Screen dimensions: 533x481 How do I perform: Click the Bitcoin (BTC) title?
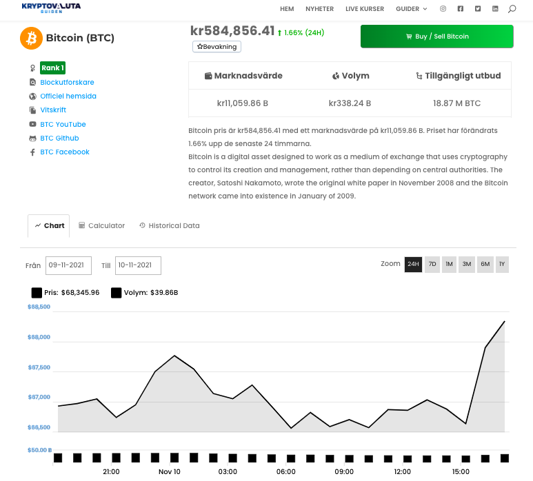pyautogui.click(x=80, y=38)
